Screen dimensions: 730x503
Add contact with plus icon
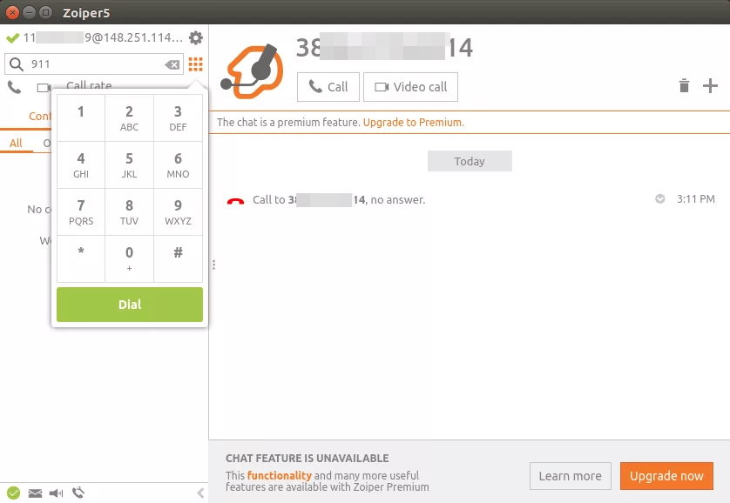pyautogui.click(x=710, y=85)
